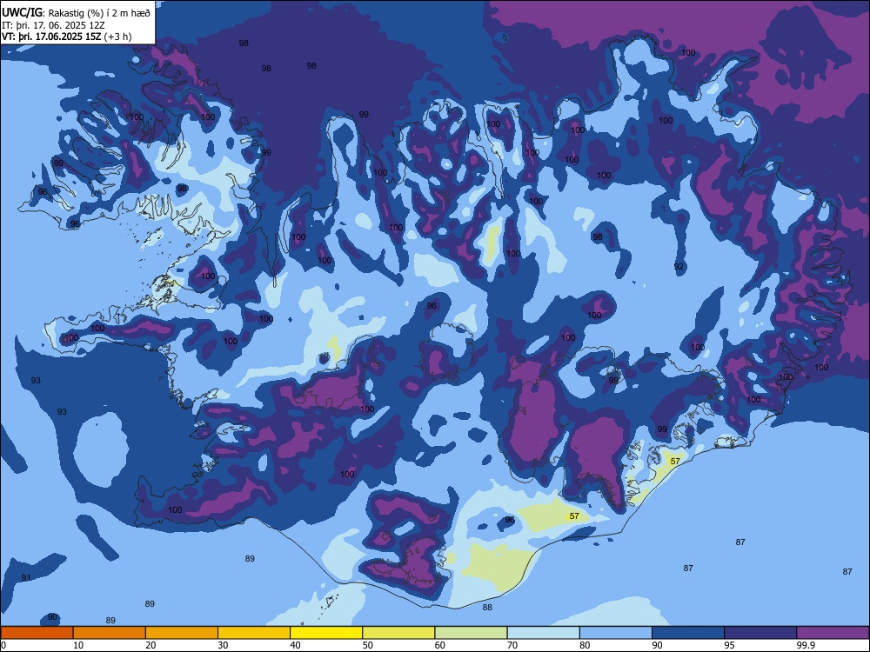Click the "30" legend scale label
Image resolution: width=870 pixels, height=652 pixels.
pos(223,645)
